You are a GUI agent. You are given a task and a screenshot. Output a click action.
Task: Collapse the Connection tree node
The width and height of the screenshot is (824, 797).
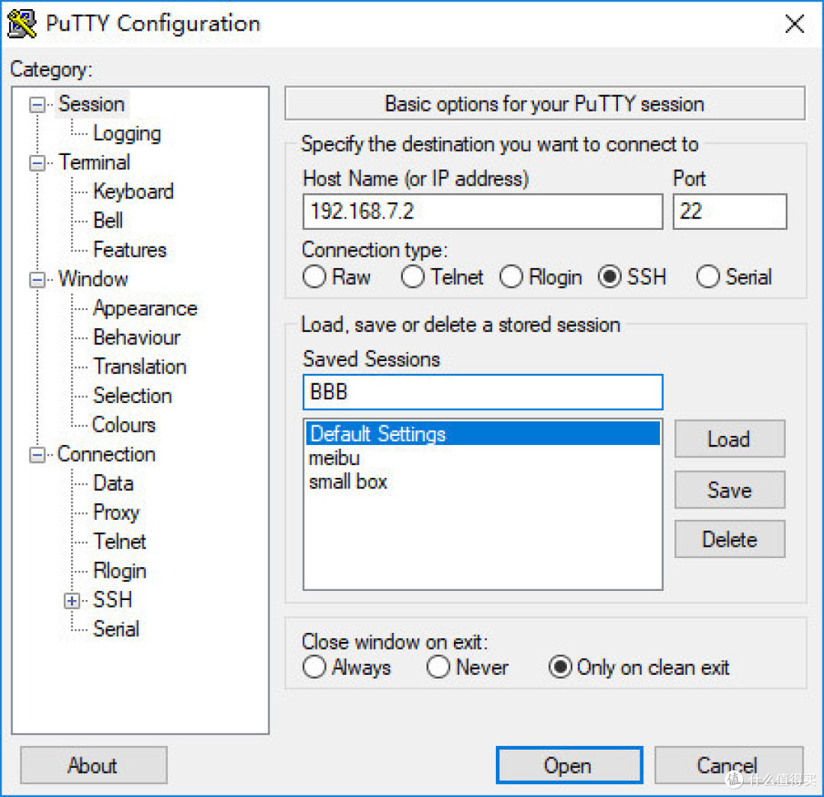pyautogui.click(x=37, y=455)
